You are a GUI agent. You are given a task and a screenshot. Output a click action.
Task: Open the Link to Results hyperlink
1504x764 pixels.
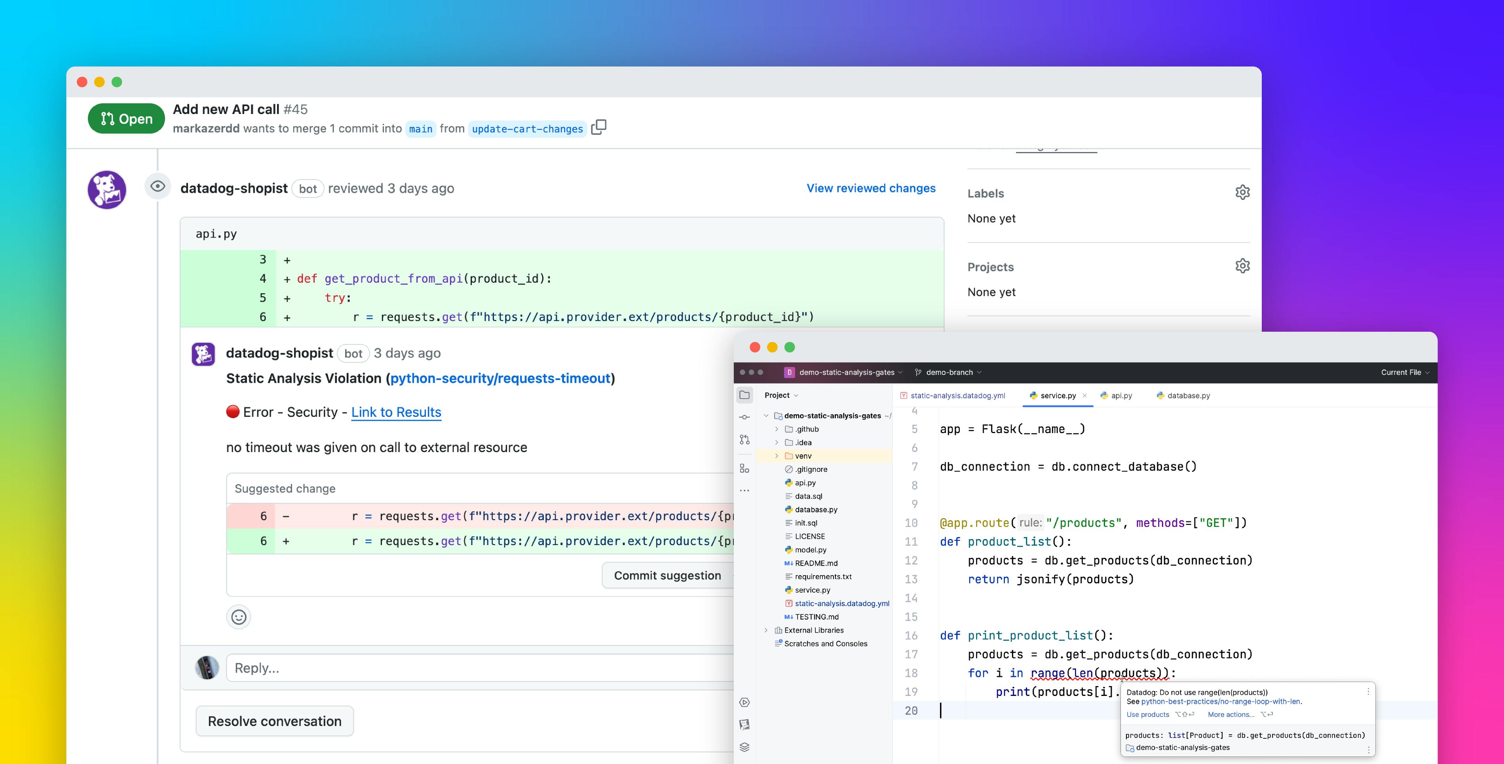coord(396,412)
